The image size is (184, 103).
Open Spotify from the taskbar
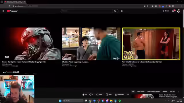click(120, 101)
